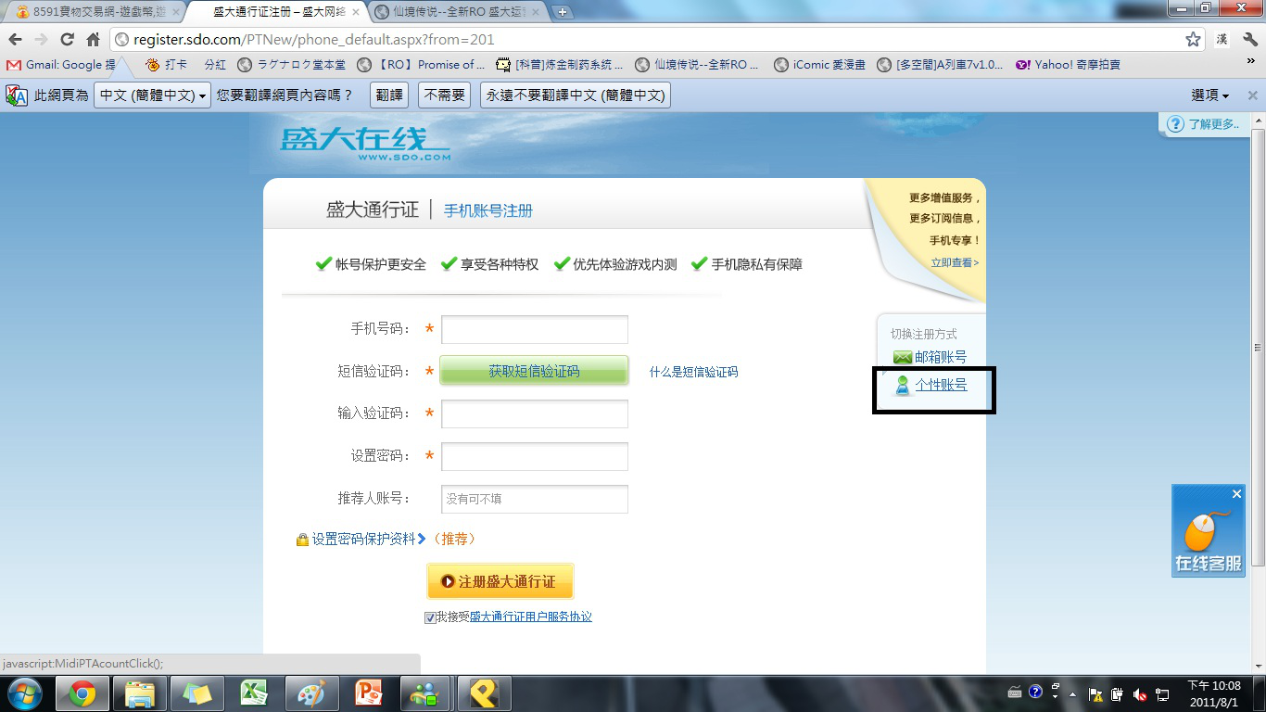
Task: Focus the 输入验证码 input field
Action: [x=535, y=413]
